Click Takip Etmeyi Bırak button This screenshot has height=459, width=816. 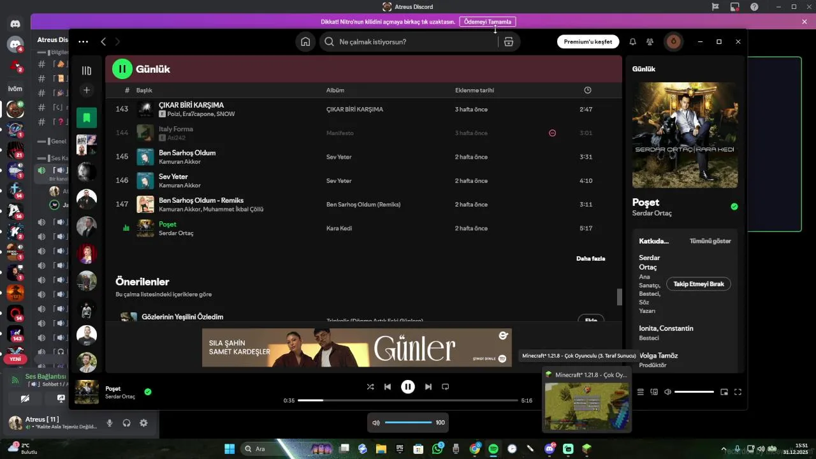699,284
